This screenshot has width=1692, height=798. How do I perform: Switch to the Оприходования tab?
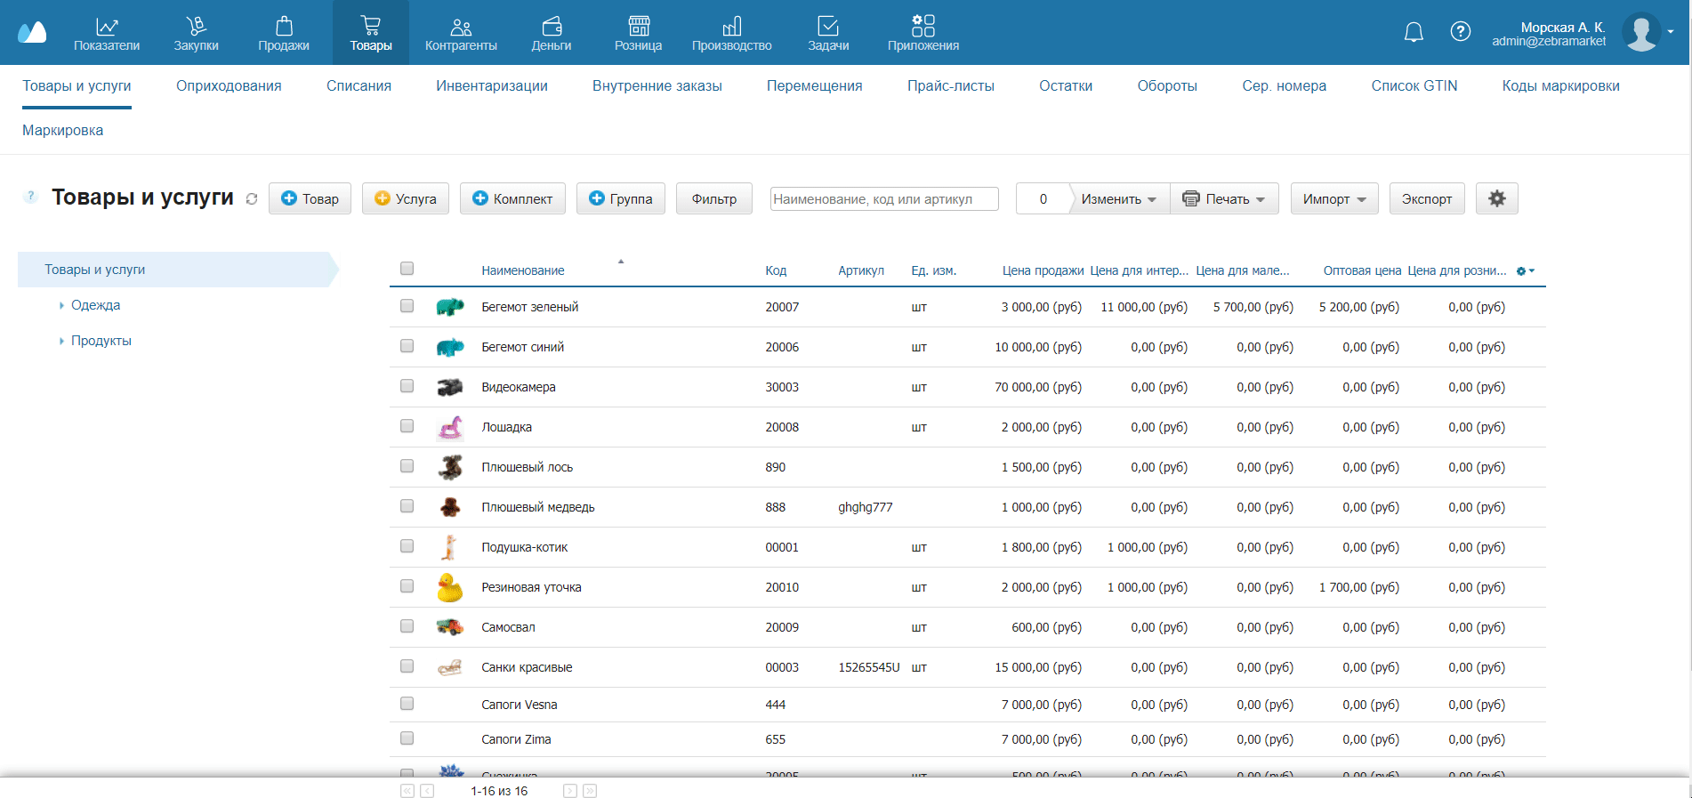point(229,86)
